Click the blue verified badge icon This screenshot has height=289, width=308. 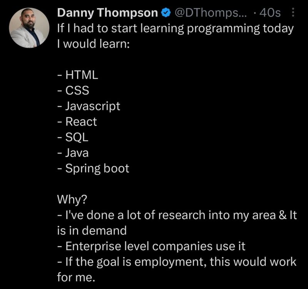click(x=166, y=13)
